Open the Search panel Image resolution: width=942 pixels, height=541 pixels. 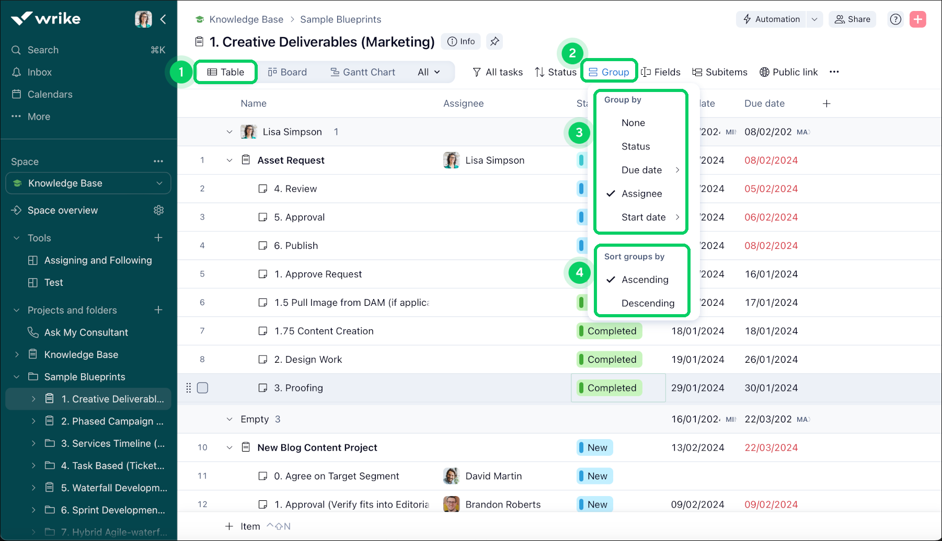(x=43, y=50)
